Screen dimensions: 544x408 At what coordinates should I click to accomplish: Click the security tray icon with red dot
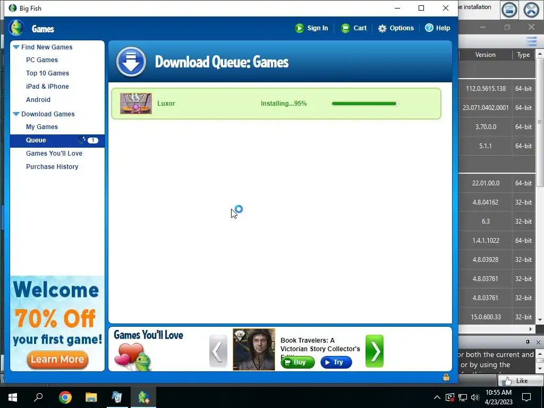[x=450, y=397]
